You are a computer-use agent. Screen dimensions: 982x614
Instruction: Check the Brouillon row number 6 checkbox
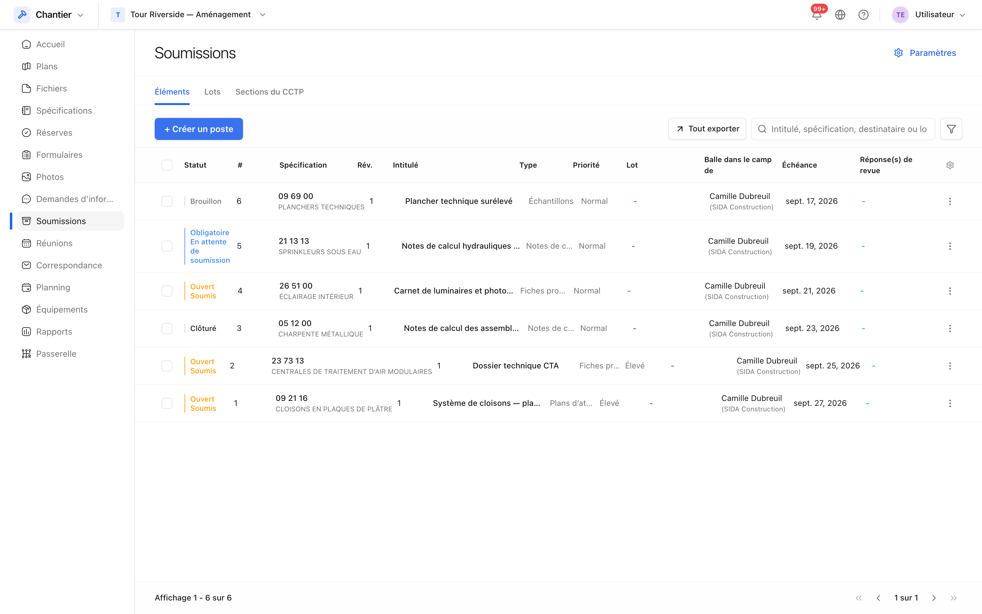click(167, 201)
